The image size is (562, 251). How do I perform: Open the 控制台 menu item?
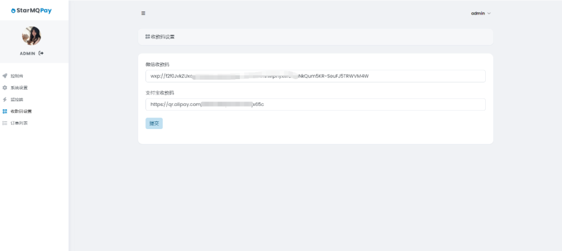[17, 76]
